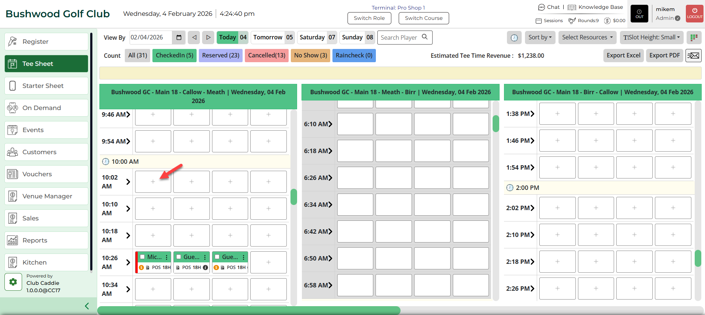Go to previous day with left arrow
The width and height of the screenshot is (705, 315).
click(194, 38)
